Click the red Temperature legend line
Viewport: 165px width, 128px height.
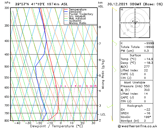tap(66, 9)
